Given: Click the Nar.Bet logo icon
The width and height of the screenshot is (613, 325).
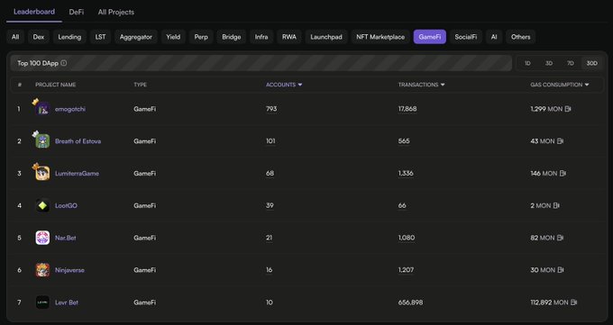Looking at the screenshot, I should click(42, 238).
